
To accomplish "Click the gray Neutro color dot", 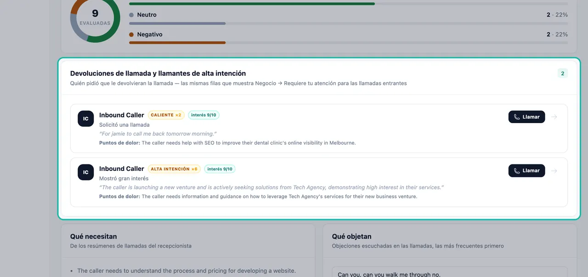I will (x=131, y=15).
